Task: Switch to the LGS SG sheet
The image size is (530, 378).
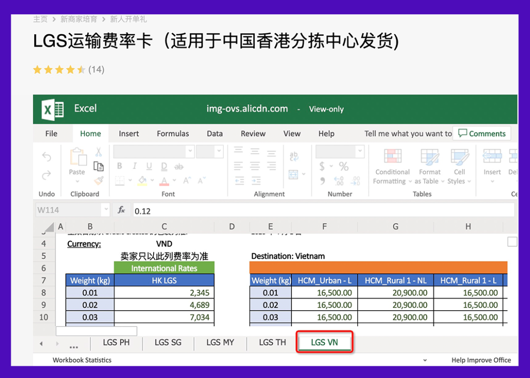Action: tap(168, 343)
